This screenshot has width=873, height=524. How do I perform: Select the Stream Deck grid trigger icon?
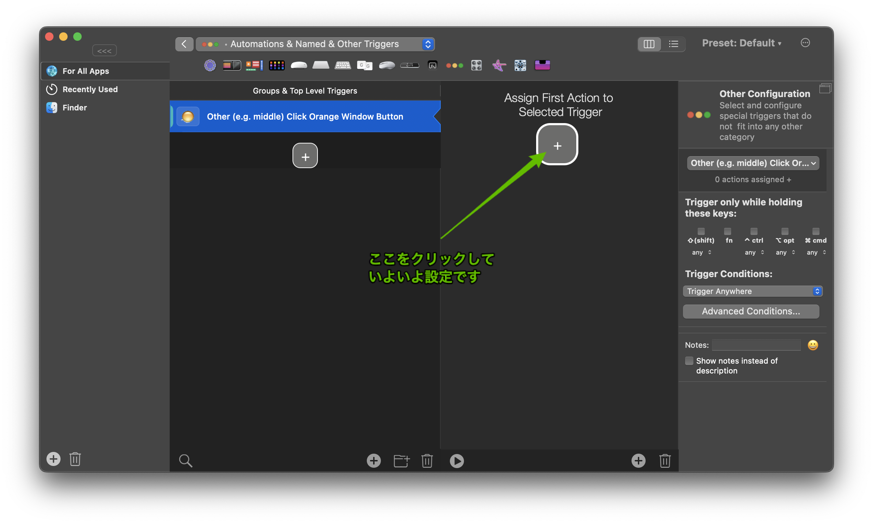click(276, 65)
